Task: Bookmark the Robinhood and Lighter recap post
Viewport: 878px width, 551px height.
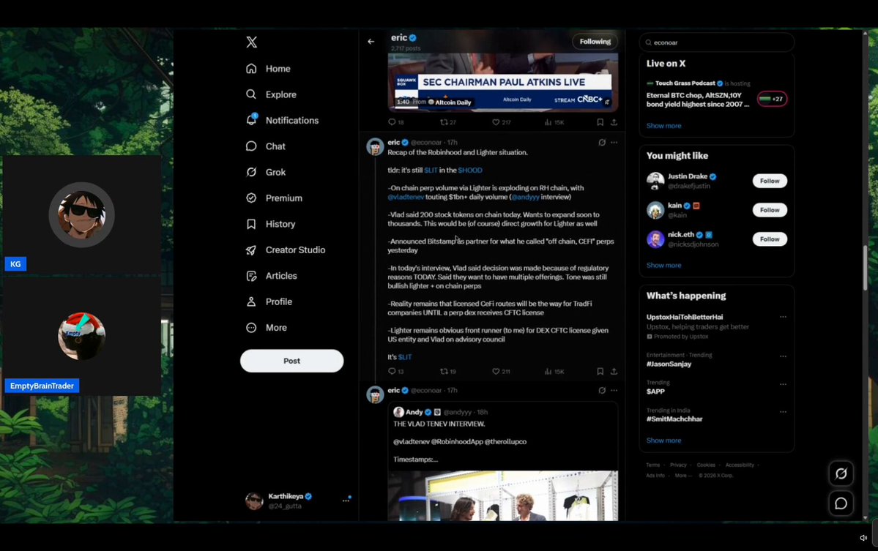Action: 600,372
